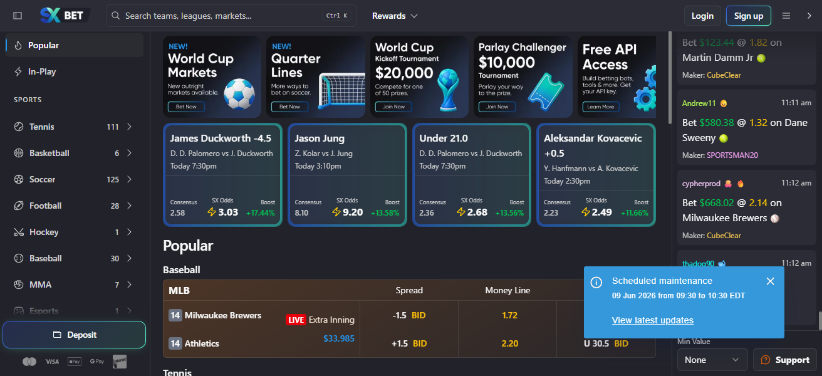Click the maintenance info circle icon
822x376 pixels.
(x=596, y=282)
